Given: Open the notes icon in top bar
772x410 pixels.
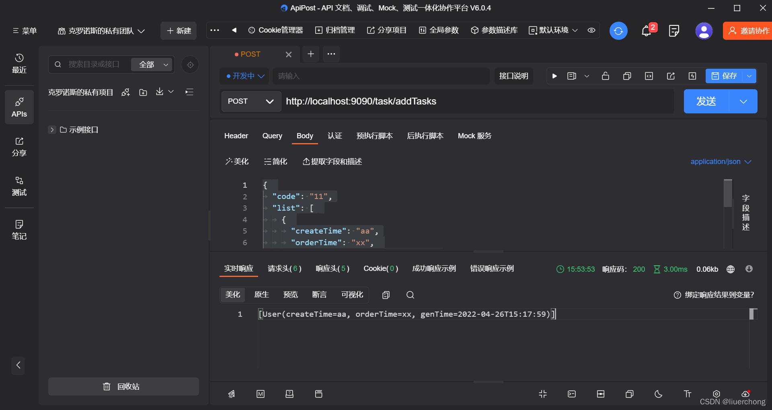Looking at the screenshot, I should tap(674, 31).
